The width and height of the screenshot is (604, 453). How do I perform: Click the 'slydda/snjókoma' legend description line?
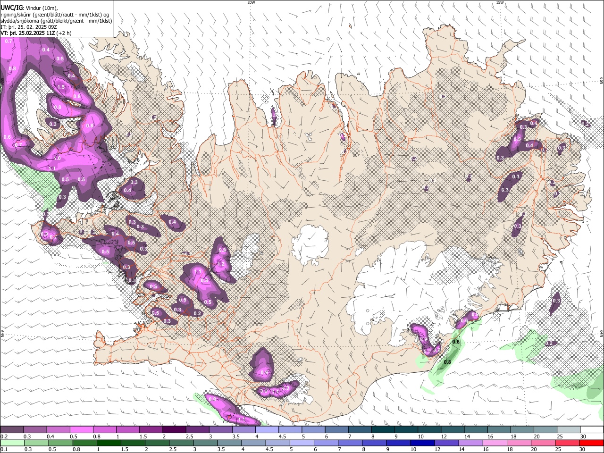pos(56,21)
